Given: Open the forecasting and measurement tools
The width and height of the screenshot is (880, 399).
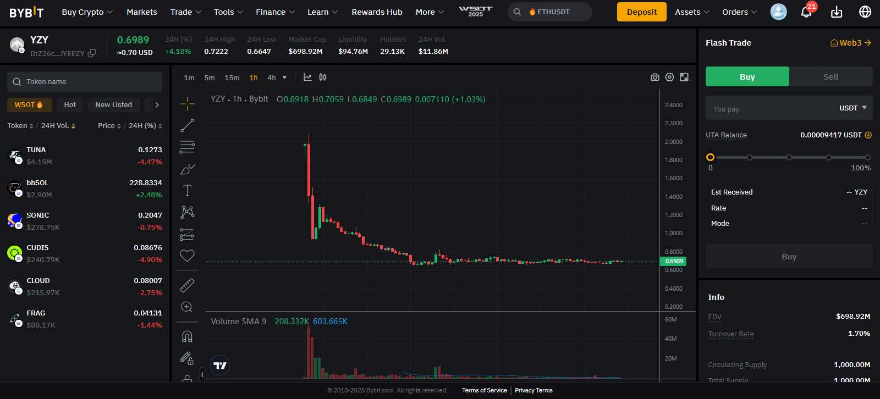Looking at the screenshot, I should [x=187, y=234].
